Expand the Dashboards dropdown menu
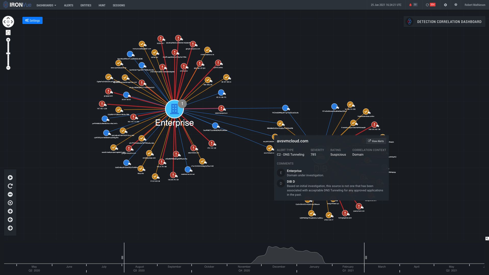Viewport: 489px width, 275px height. 46,5
